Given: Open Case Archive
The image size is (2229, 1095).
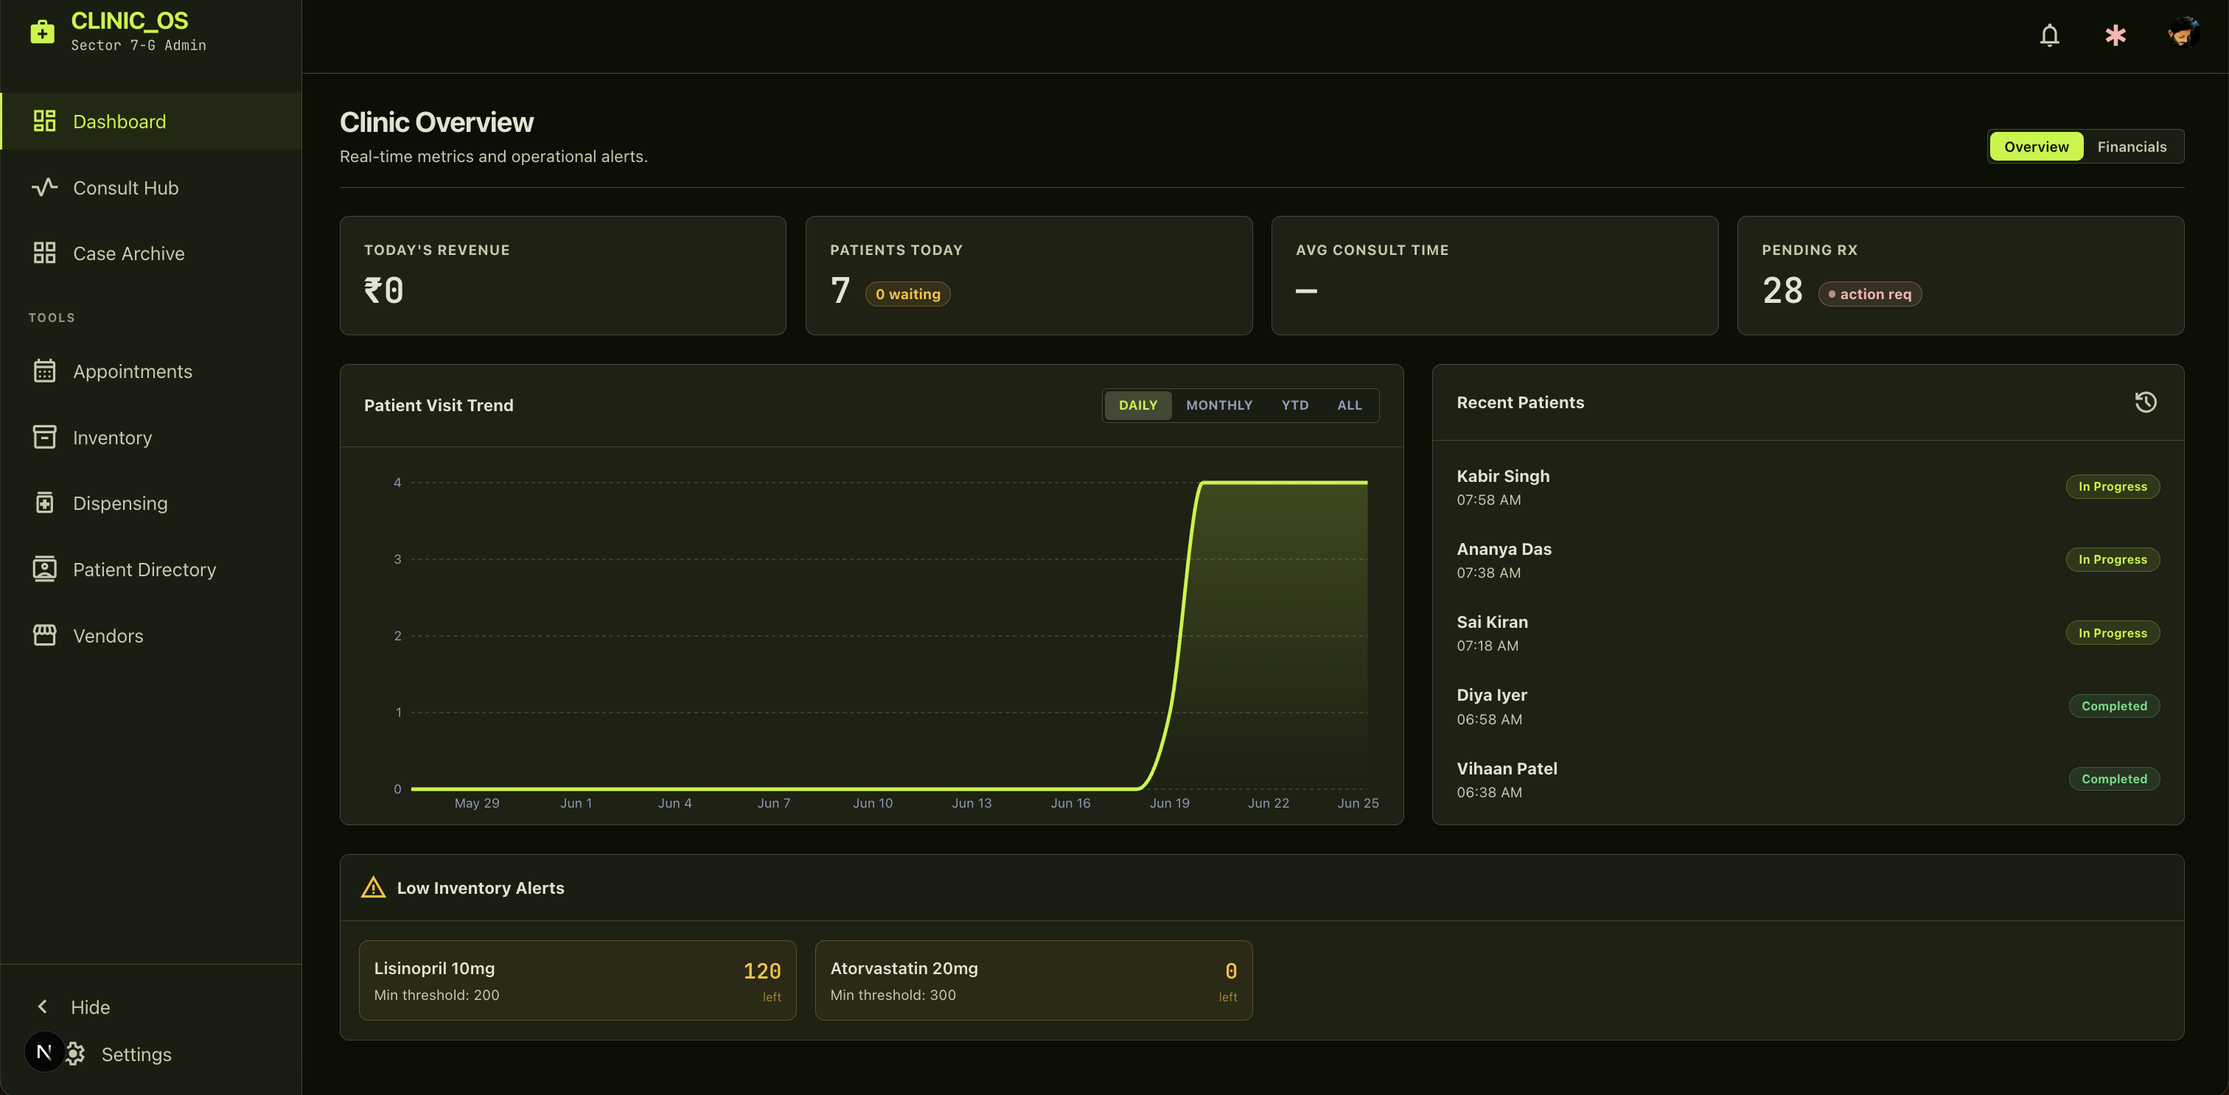Looking at the screenshot, I should pyautogui.click(x=151, y=253).
